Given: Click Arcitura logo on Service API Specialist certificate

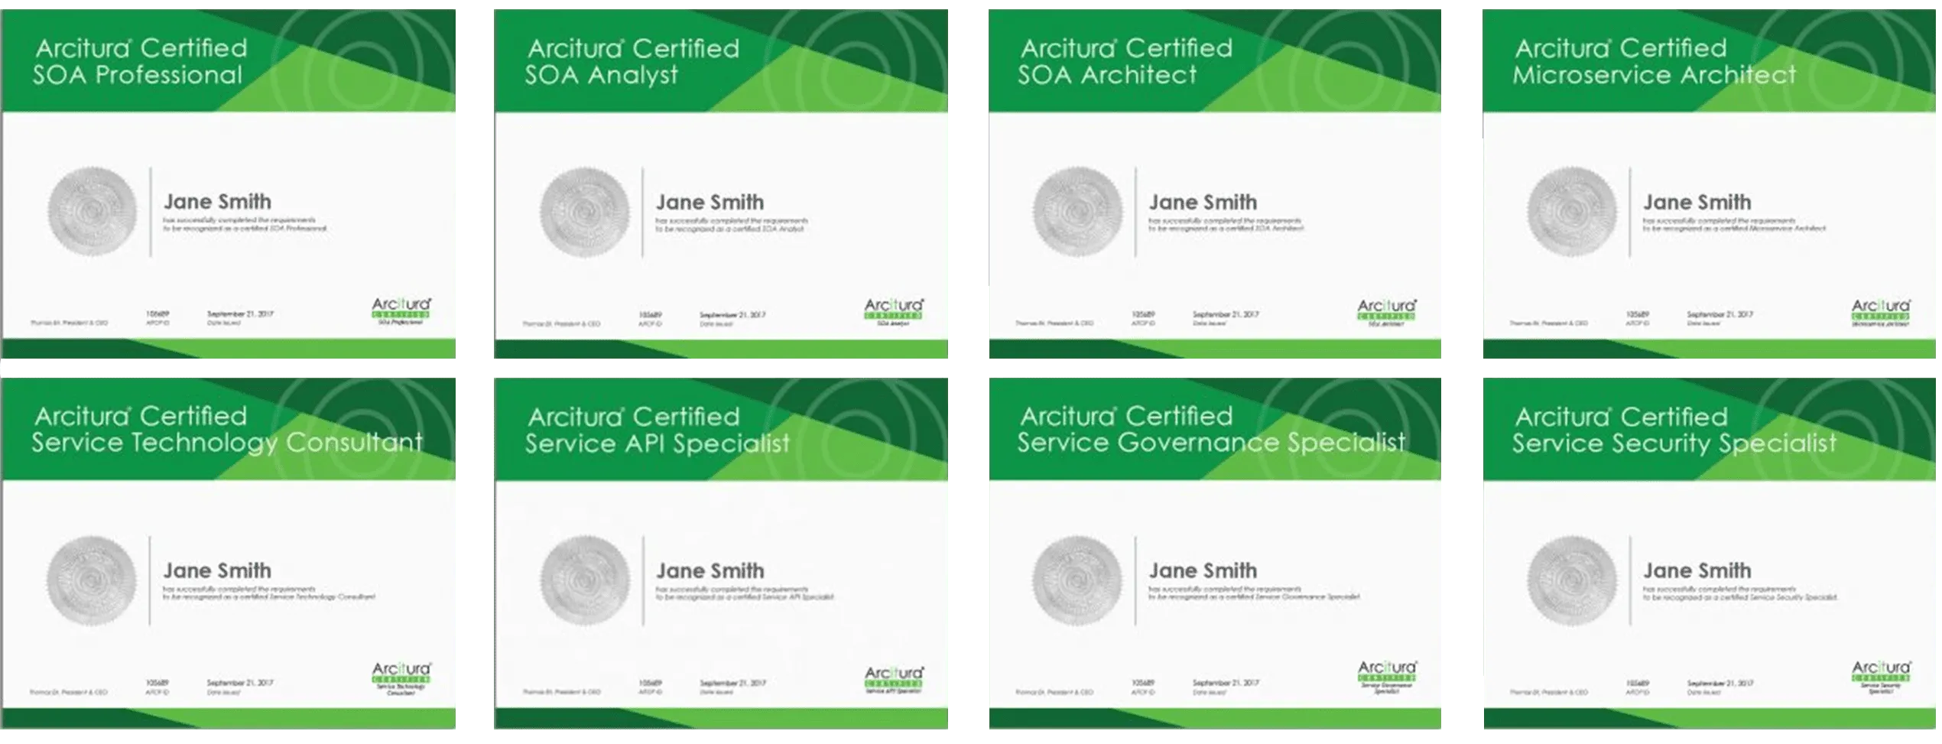Looking at the screenshot, I should [x=894, y=679].
